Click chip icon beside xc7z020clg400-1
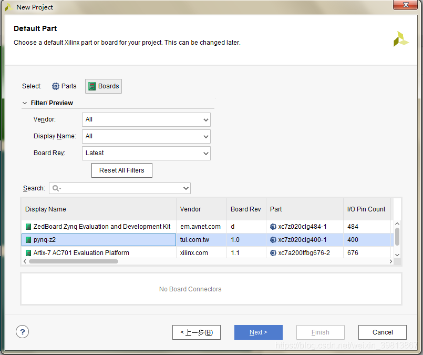The image size is (423, 355). point(273,240)
